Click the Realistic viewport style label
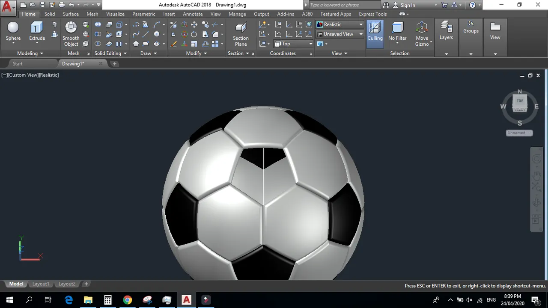This screenshot has height=308, width=548. pos(49,75)
